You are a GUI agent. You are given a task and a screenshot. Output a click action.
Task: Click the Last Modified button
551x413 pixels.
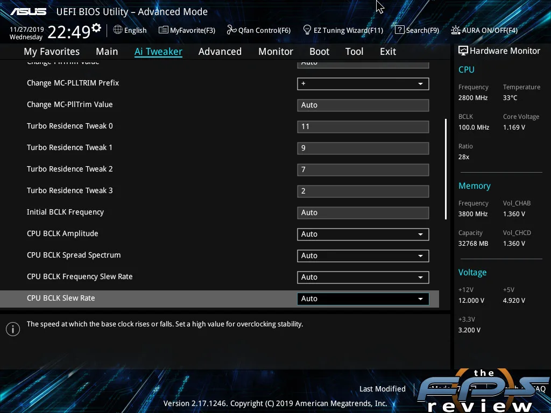pos(382,389)
